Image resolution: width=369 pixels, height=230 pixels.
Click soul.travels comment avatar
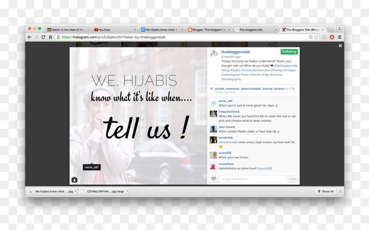point(213,129)
